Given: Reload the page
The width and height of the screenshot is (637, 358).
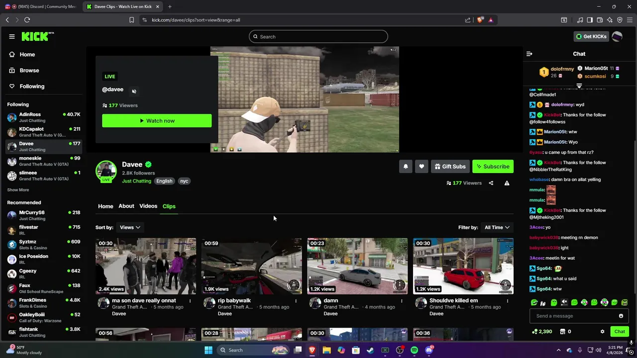Looking at the screenshot, I should click(x=27, y=20).
